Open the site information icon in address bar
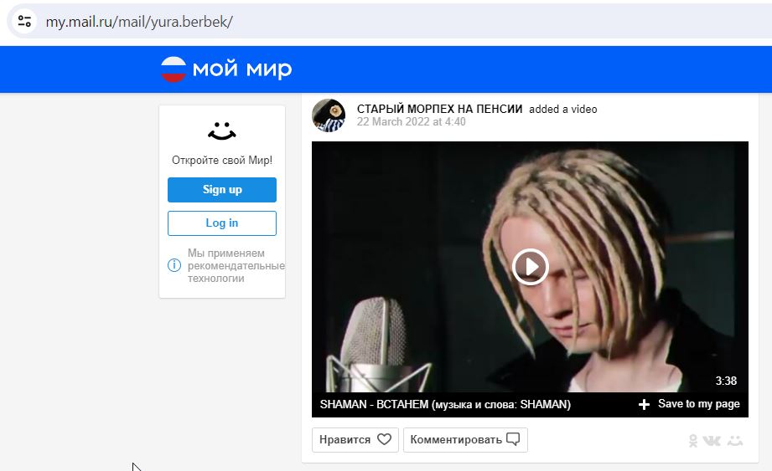This screenshot has height=471, width=772. (24, 21)
